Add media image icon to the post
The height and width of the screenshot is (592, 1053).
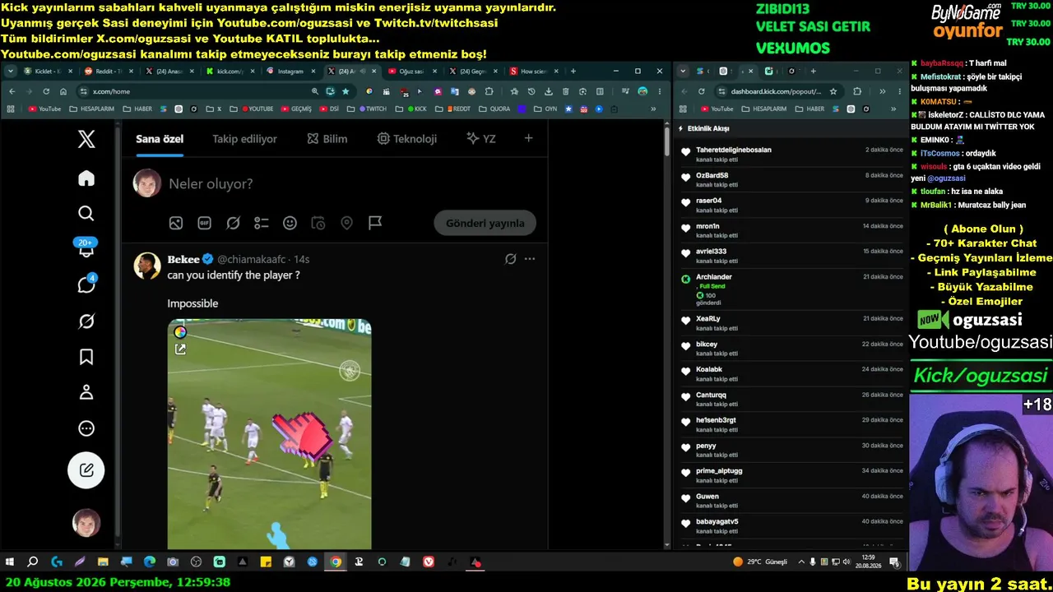coord(175,223)
